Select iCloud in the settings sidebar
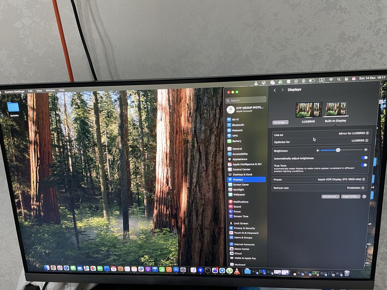This screenshot has width=387, height=290. [x=236, y=254]
